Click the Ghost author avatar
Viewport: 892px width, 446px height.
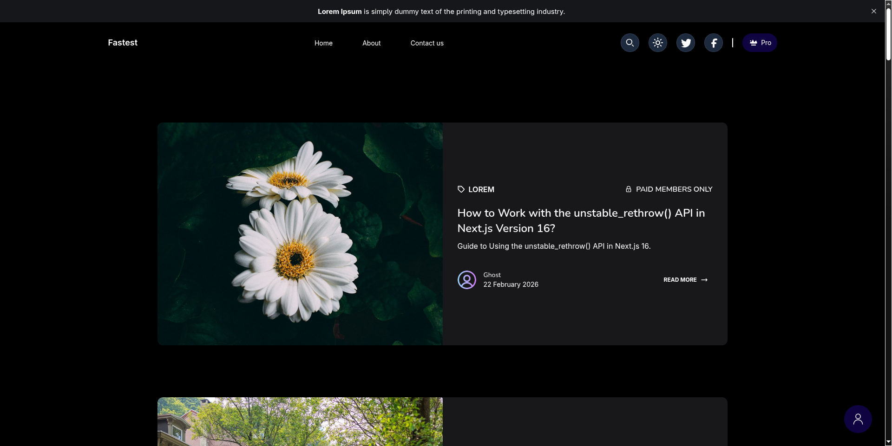(466, 280)
